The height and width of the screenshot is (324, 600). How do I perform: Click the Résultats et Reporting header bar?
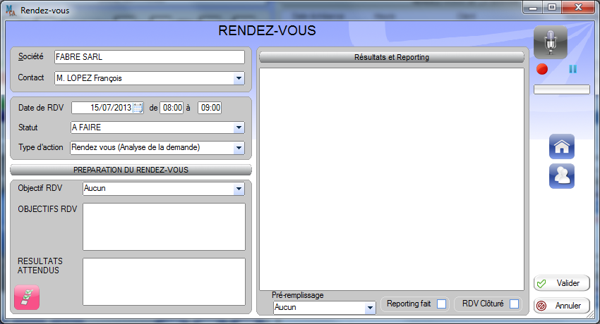pos(392,57)
